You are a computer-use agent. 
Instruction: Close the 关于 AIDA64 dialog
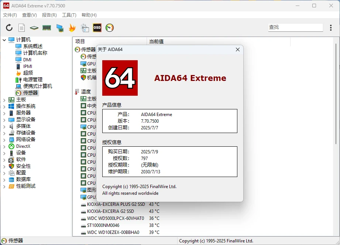pos(238,50)
